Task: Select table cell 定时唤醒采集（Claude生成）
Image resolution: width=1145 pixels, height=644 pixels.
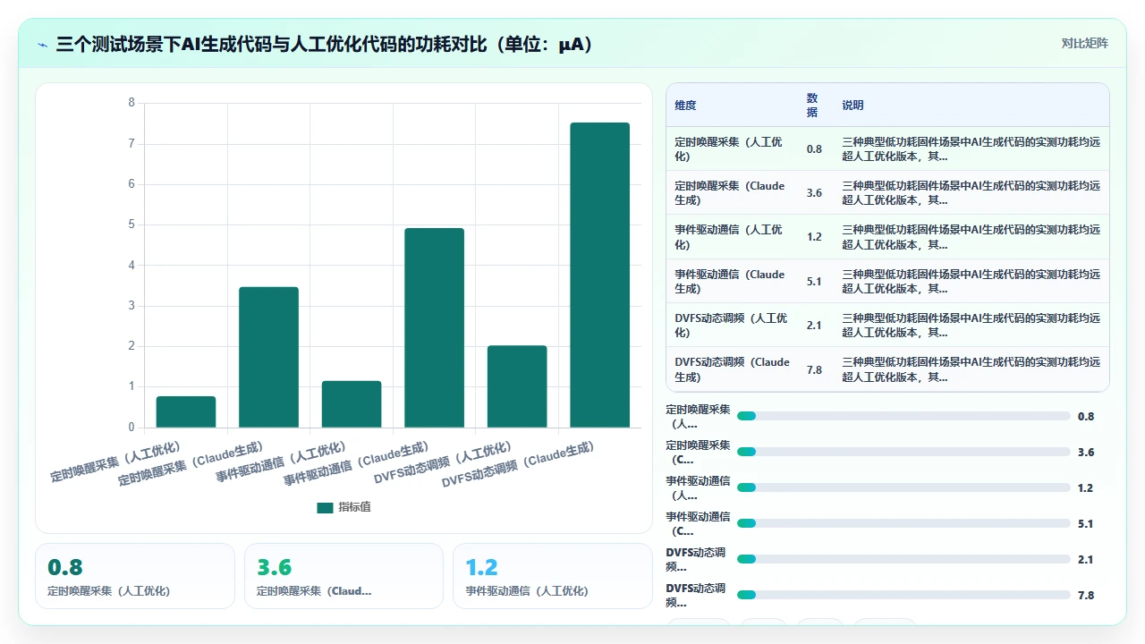Action: 730,193
